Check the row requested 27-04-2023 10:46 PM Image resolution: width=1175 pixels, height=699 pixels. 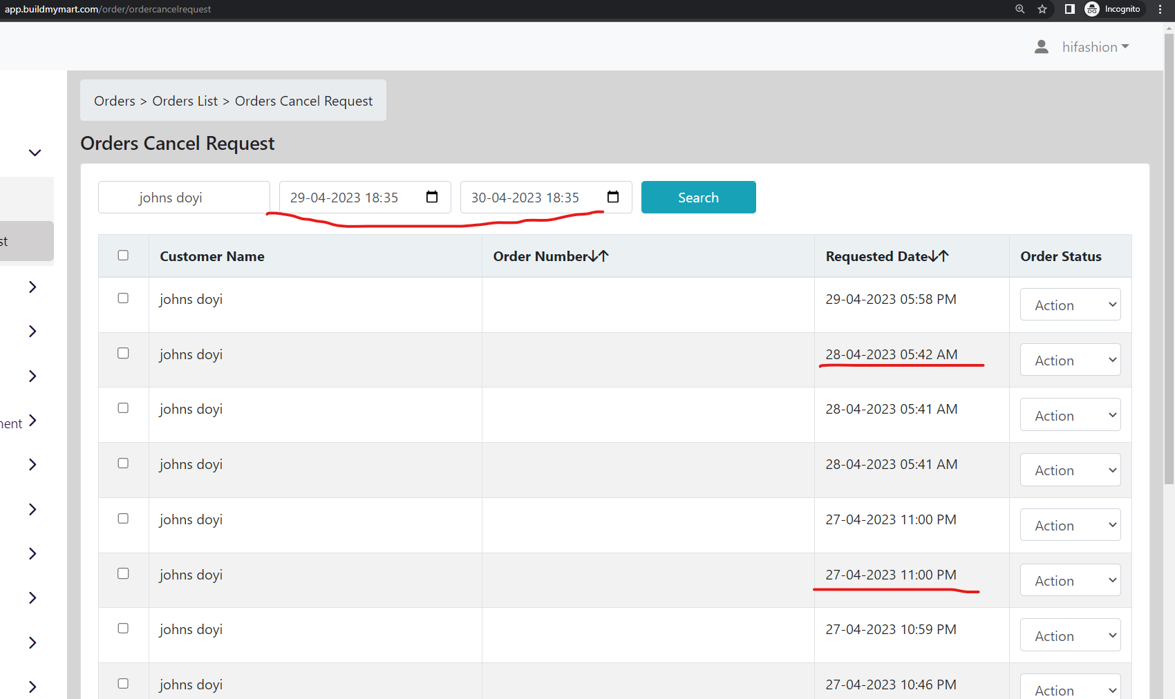(x=123, y=684)
